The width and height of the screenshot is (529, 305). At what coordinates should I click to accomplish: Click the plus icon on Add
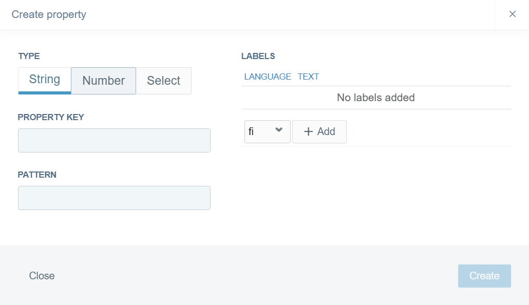[x=308, y=132]
